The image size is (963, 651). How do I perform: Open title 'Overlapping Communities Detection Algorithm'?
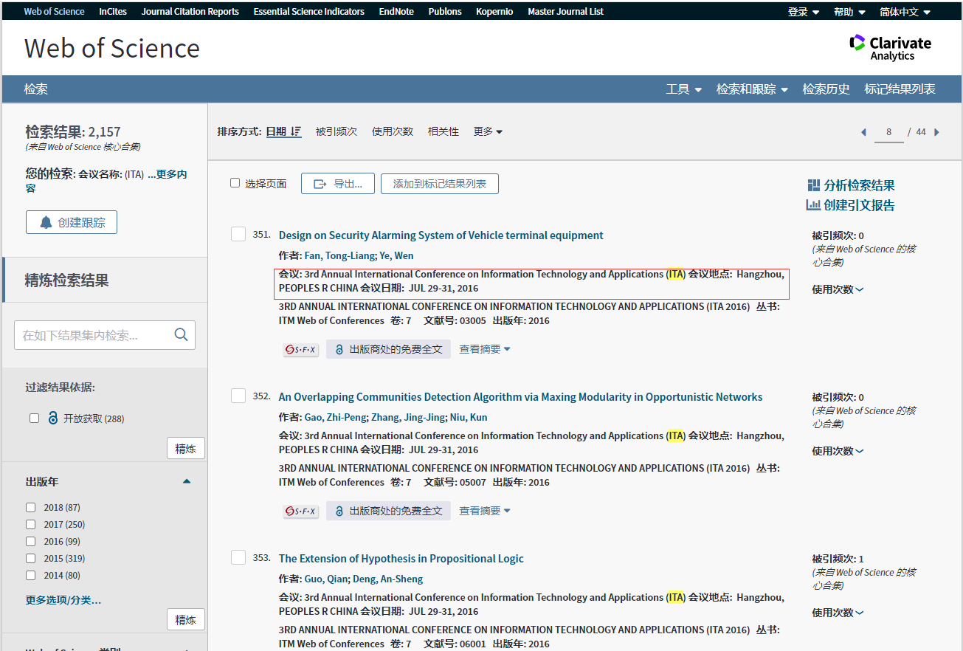click(520, 397)
